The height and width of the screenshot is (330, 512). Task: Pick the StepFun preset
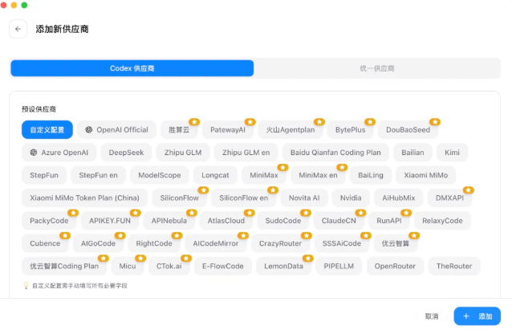coord(44,175)
